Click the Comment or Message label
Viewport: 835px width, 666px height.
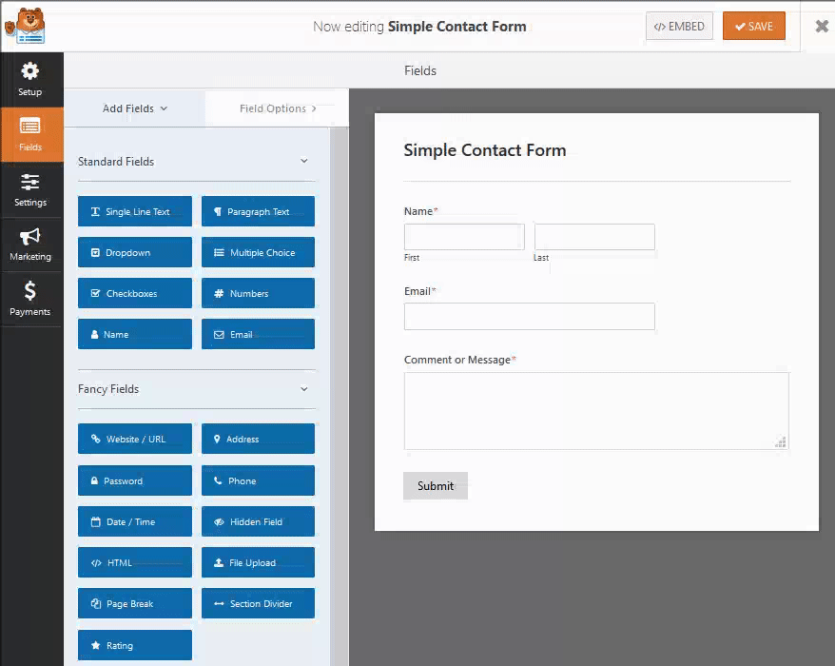coord(459,360)
